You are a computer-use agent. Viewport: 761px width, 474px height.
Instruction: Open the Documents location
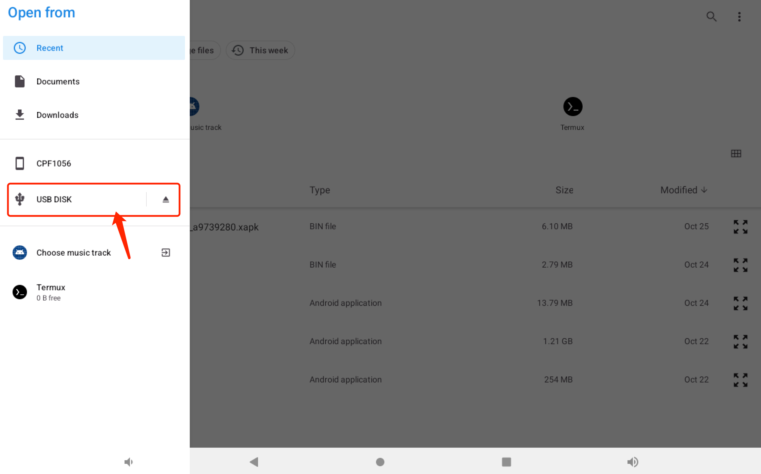point(58,82)
